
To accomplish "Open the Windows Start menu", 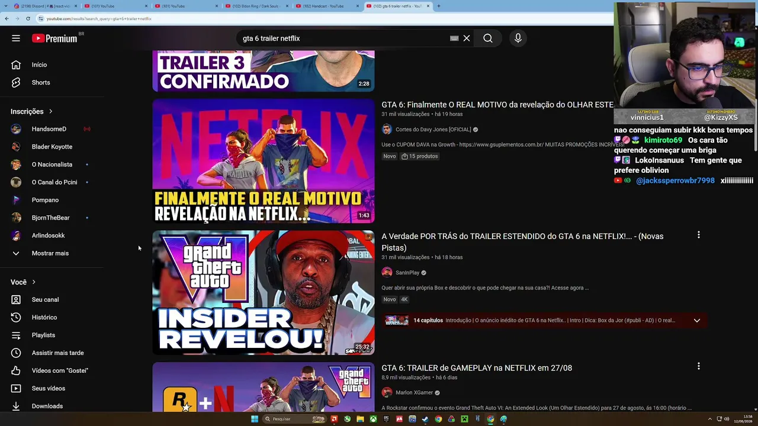I will click(x=255, y=419).
